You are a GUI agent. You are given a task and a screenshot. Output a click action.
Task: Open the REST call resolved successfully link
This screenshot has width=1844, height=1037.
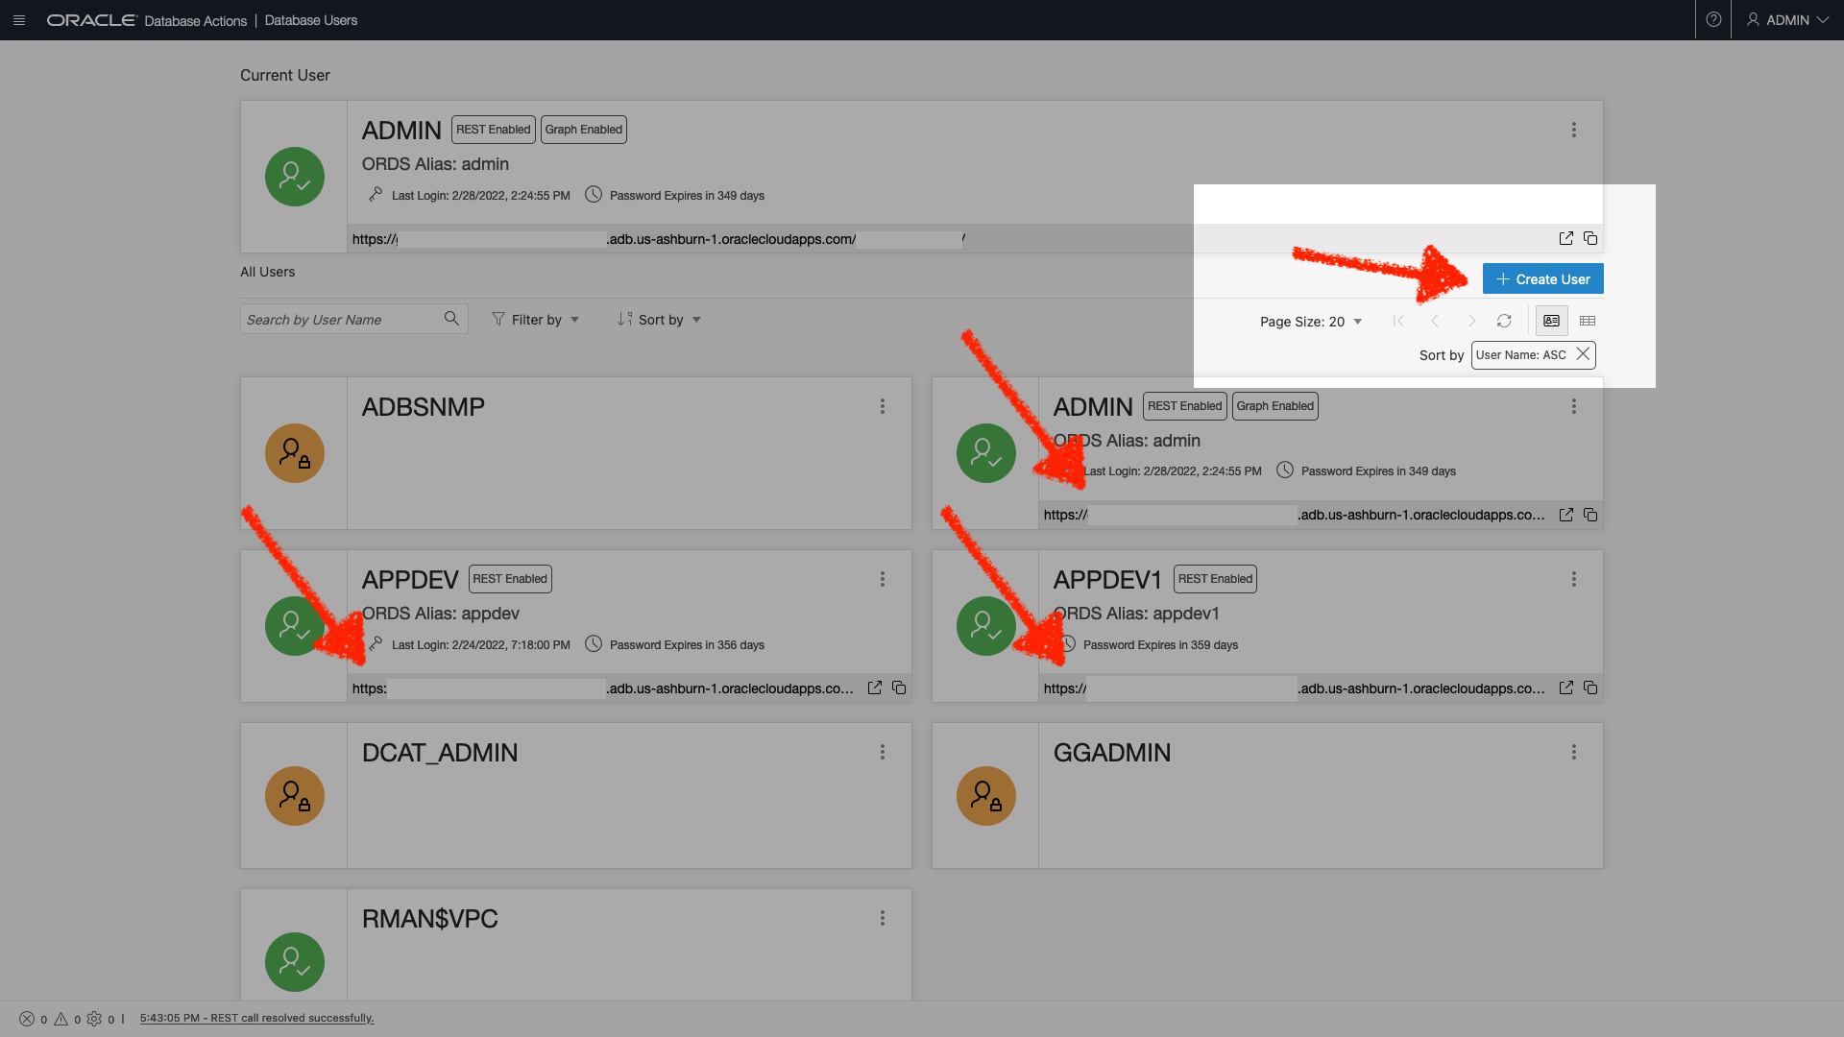pyautogui.click(x=257, y=1017)
